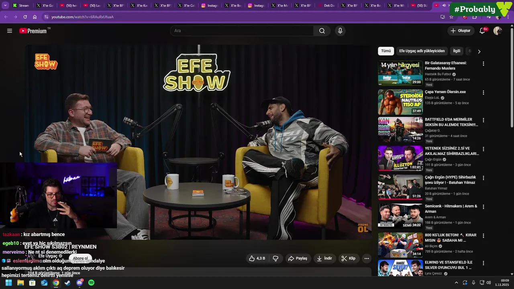Image resolution: width=514 pixels, height=289 pixels.
Task: Open the notifications bell
Action: coord(483,31)
